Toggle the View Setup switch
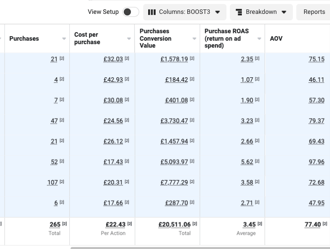The width and height of the screenshot is (330, 249). [131, 12]
